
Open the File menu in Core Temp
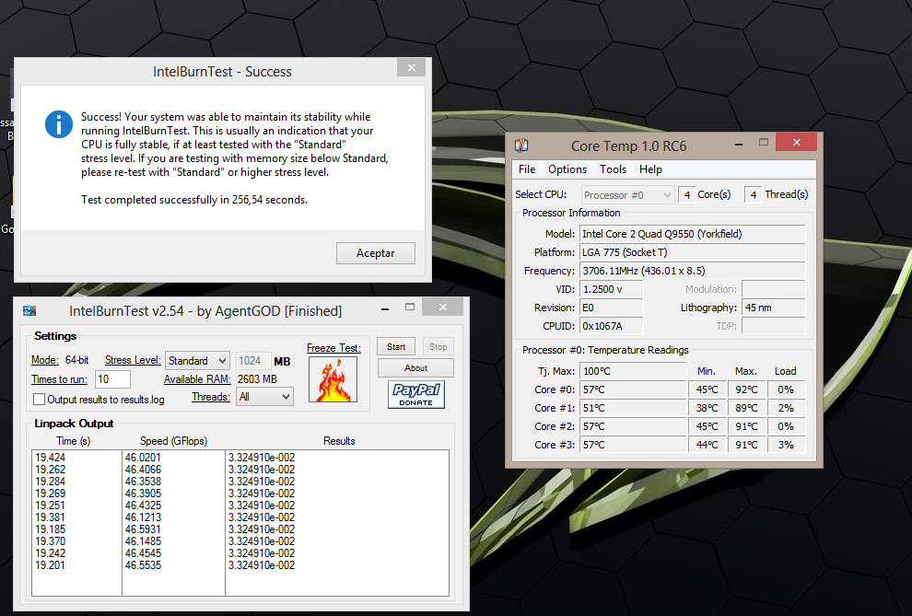527,169
